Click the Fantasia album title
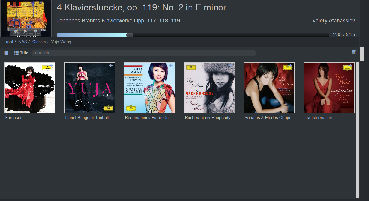The image size is (369, 201). [x=13, y=118]
